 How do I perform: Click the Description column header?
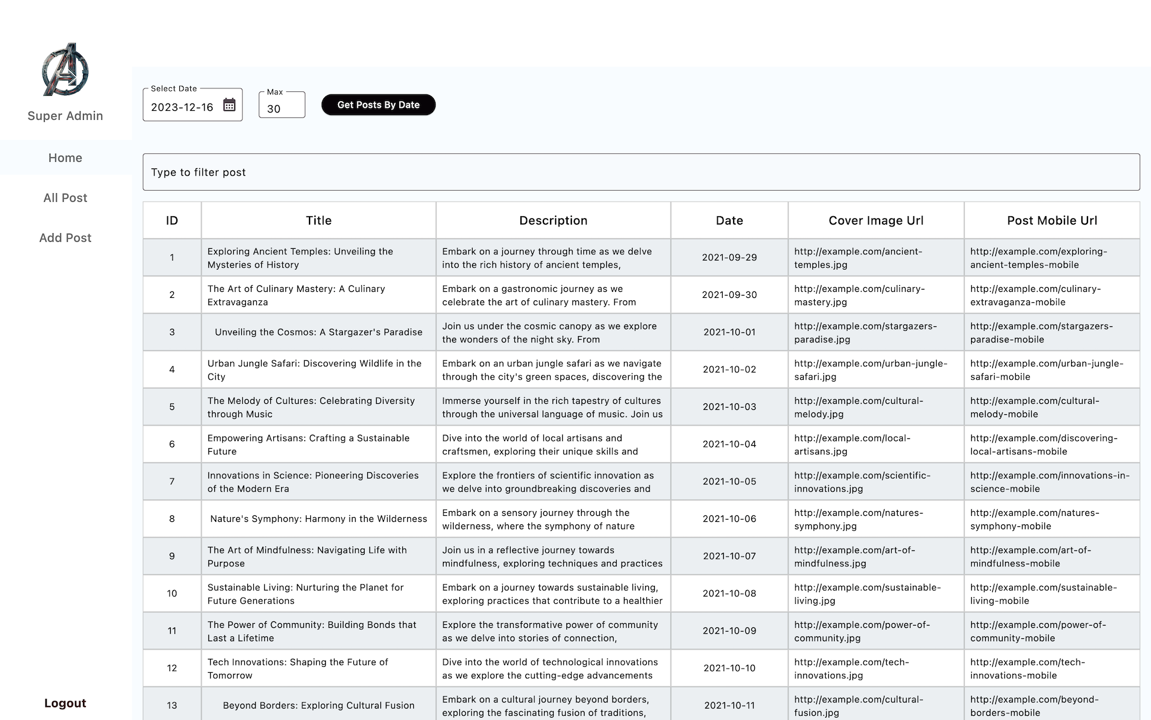[x=553, y=220]
